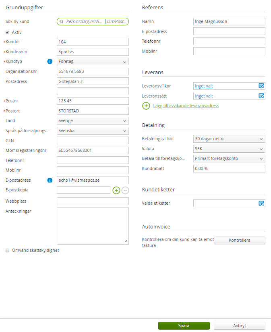Viewport: 271px width, 332px height.
Task: Open the Leveranssätt lookup icon
Action: [x=261, y=96]
